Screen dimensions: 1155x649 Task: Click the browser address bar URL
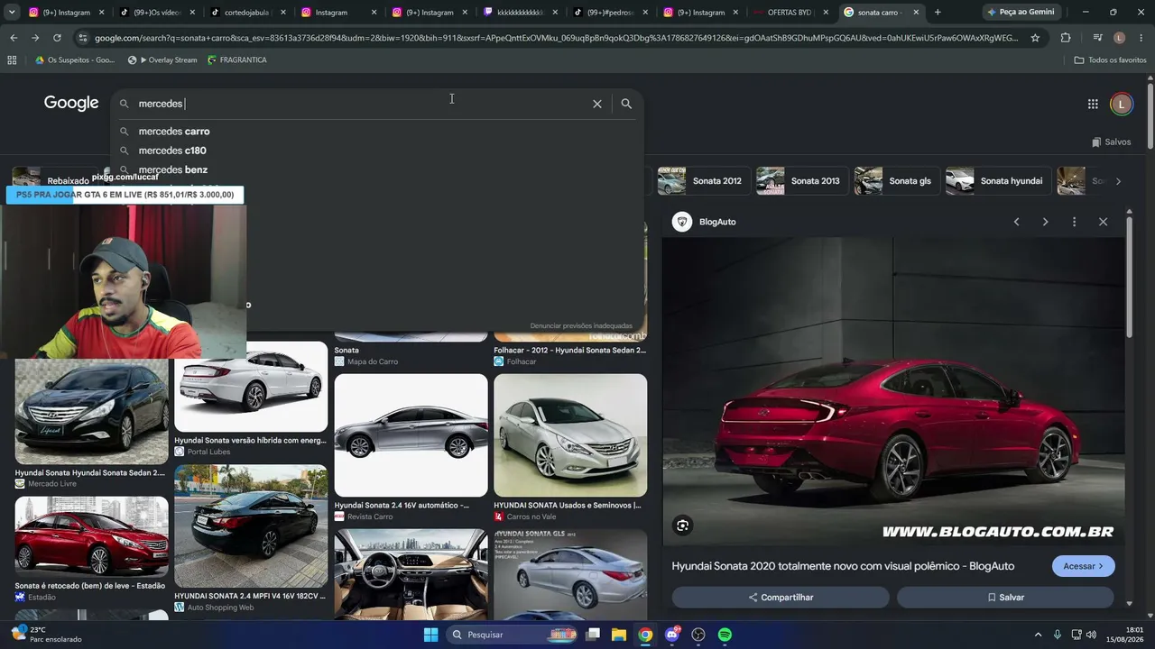tap(556, 38)
